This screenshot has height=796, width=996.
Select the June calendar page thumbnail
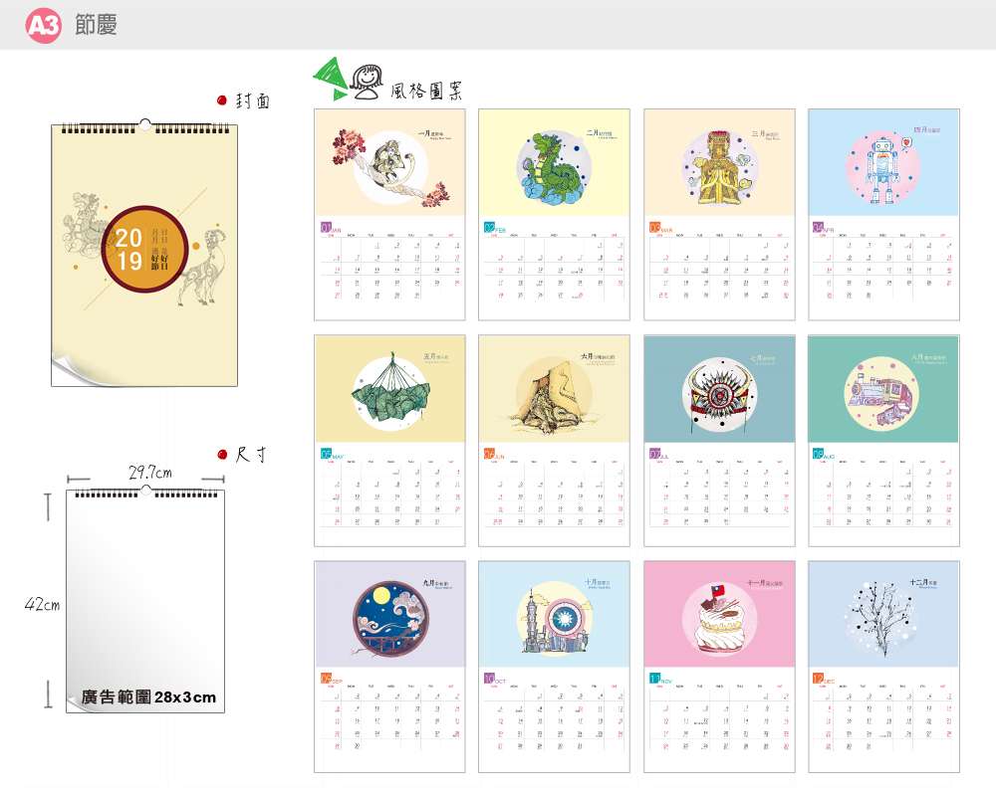click(554, 441)
